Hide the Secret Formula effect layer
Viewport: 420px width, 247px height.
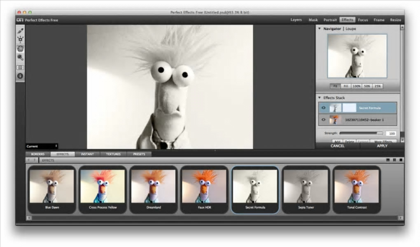[x=323, y=108]
